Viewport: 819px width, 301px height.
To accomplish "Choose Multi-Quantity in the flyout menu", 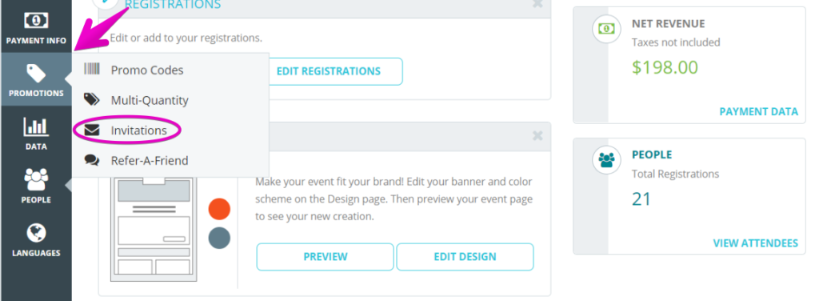I will click(150, 100).
